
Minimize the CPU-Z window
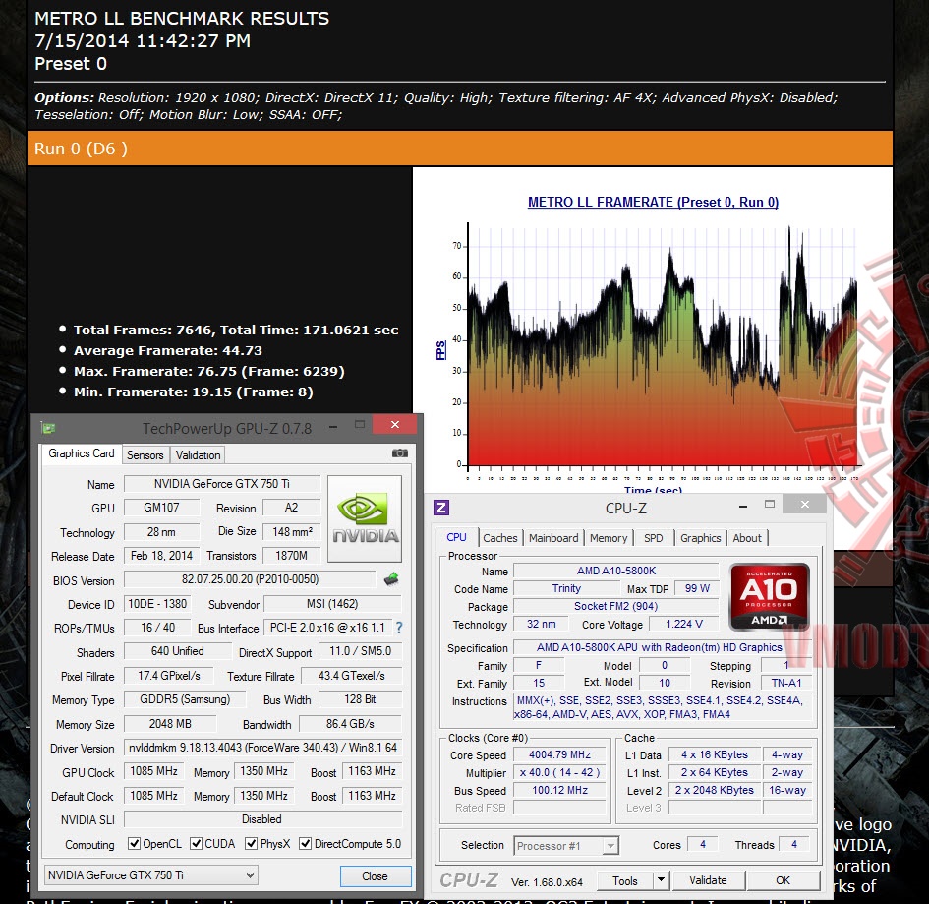743,506
